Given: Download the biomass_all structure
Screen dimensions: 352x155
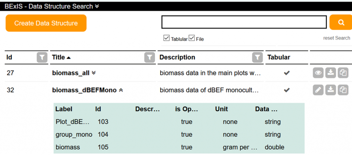Looking at the screenshot, I should tap(330, 73).
